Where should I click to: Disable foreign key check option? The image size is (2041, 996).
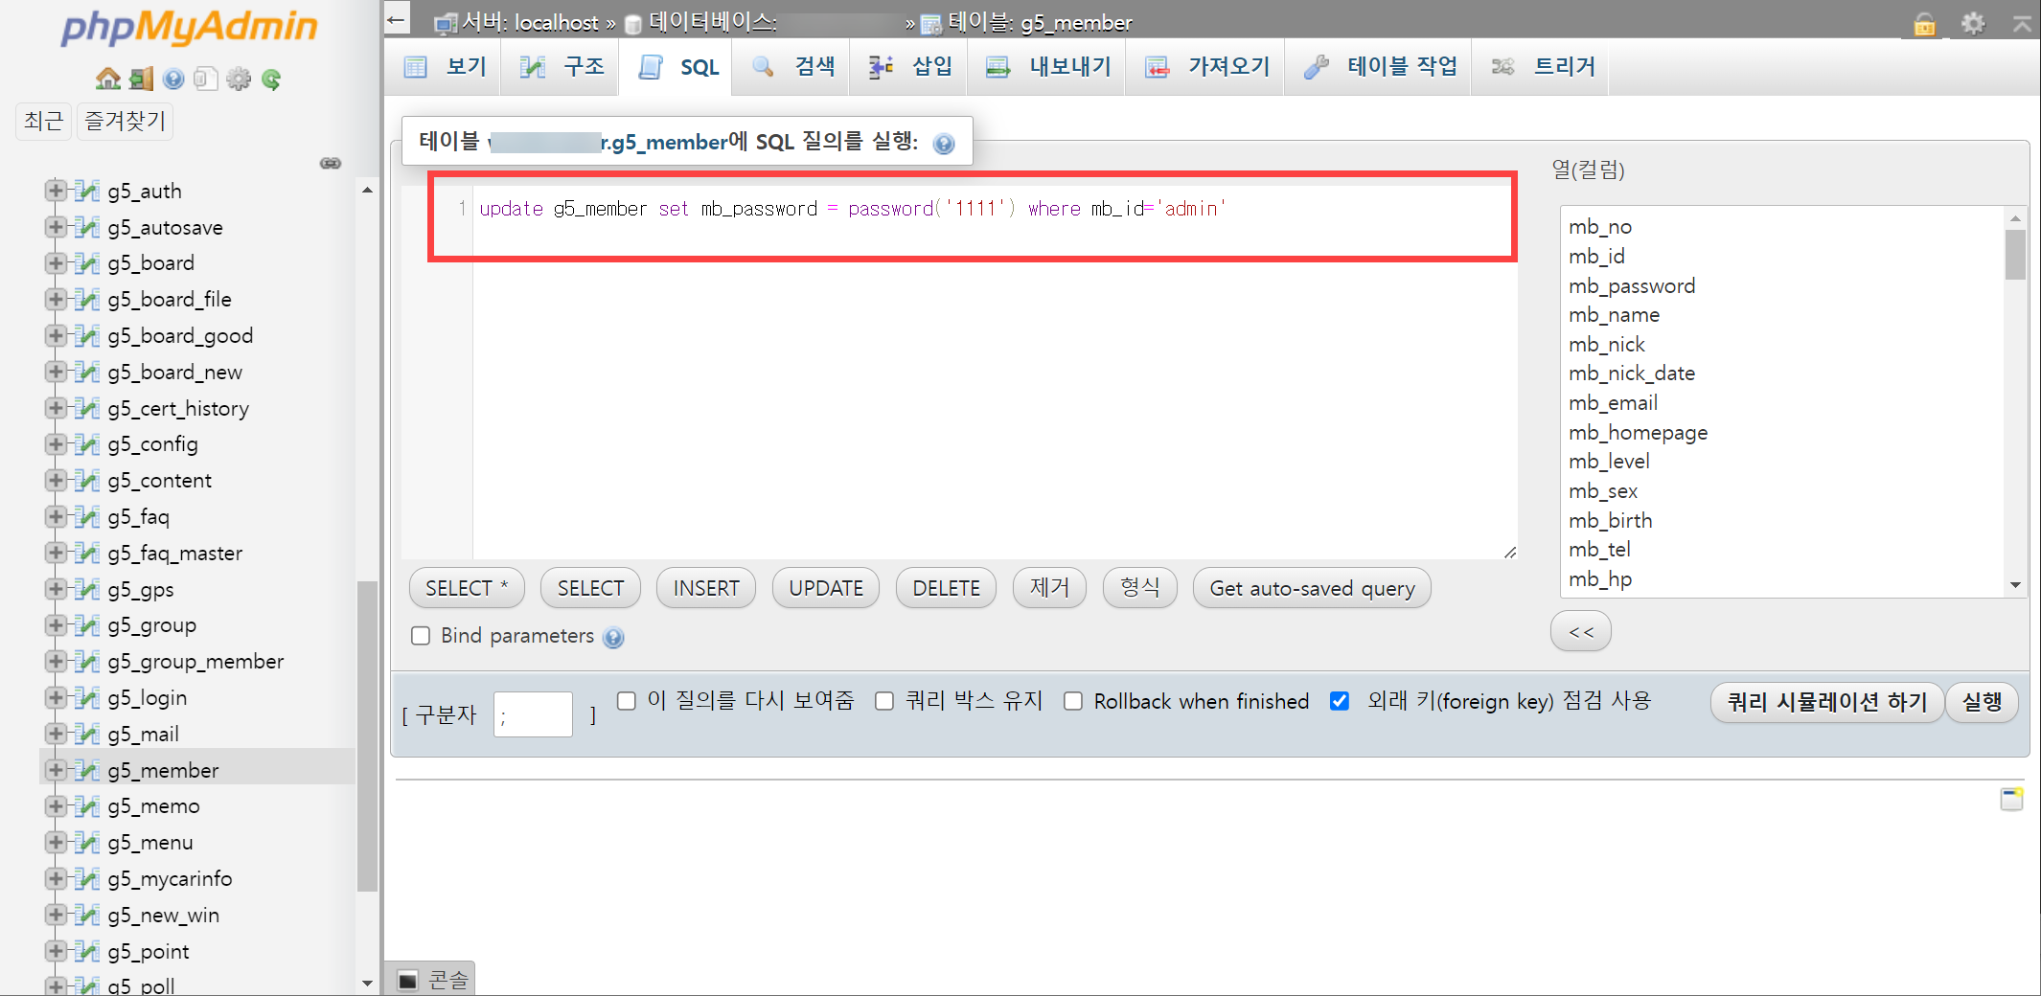tap(1339, 701)
